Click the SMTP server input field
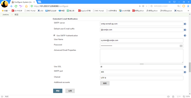Screen dimensions: 191x98 [x=141, y=24]
